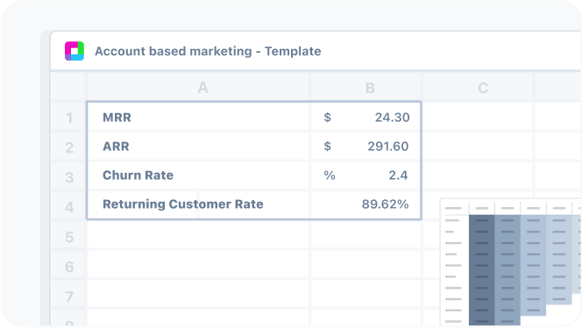Click the 24.30 value cell

(366, 117)
